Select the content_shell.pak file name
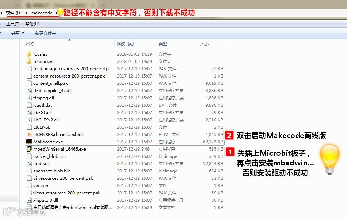Image resolution: width=347 pixels, height=218 pixels. [x=50, y=83]
